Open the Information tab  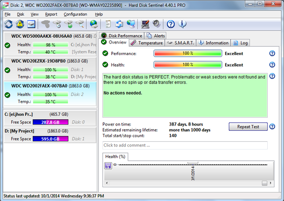click(214, 43)
